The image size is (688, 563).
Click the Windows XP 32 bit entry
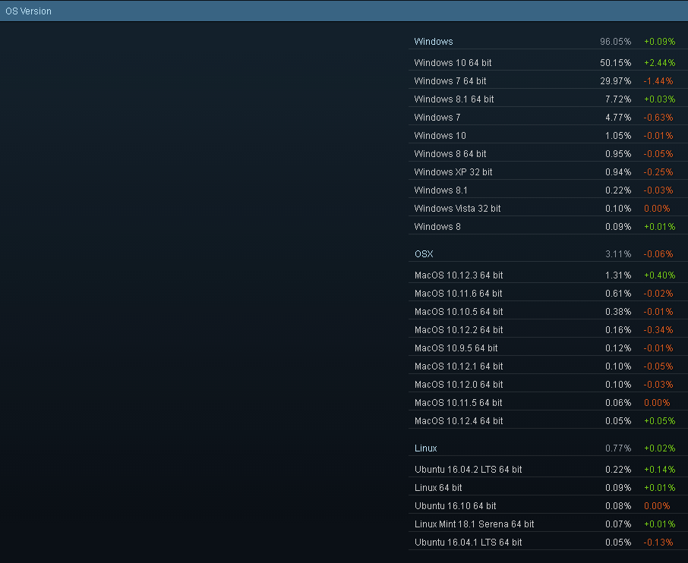pos(548,172)
